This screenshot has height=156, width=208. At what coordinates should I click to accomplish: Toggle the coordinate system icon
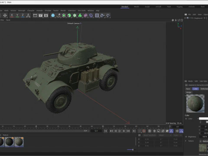pos(28,16)
